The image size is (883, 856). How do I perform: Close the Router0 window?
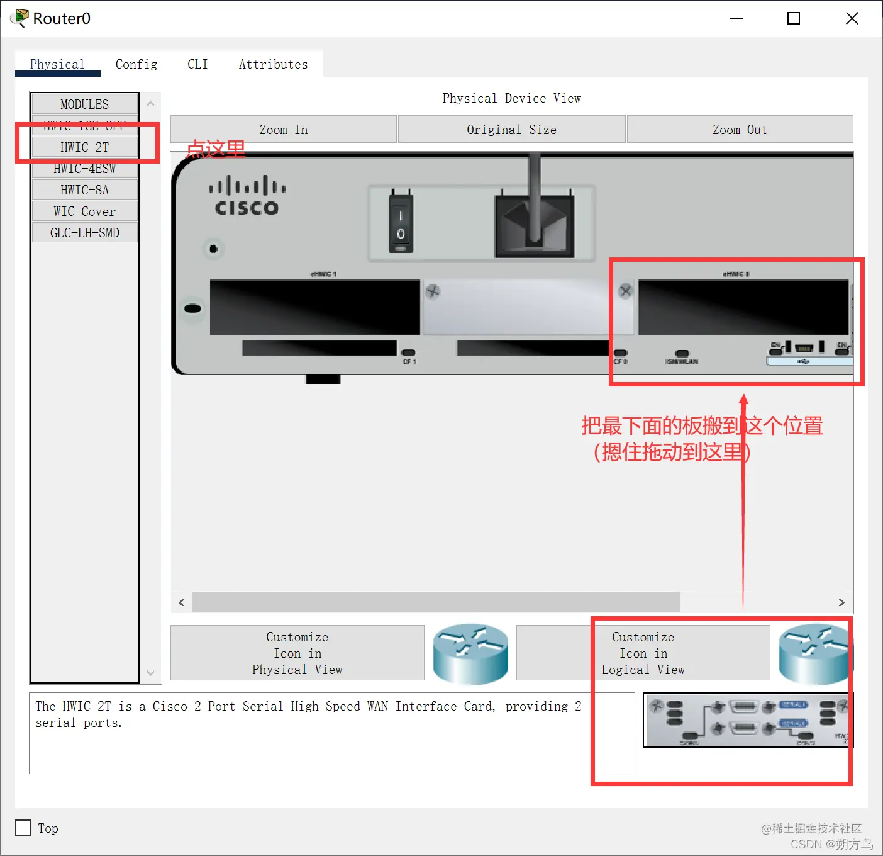point(852,18)
